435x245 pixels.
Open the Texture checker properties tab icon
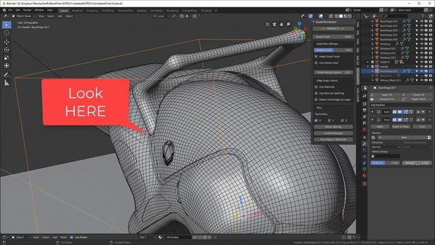pyautogui.click(x=365, y=183)
